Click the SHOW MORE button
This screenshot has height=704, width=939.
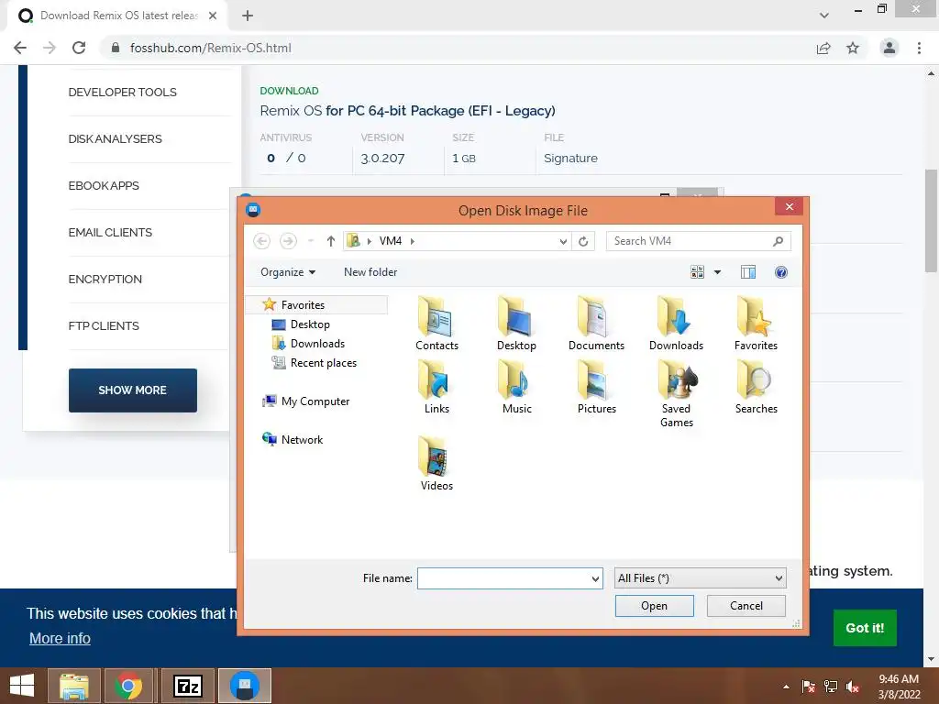pyautogui.click(x=132, y=390)
